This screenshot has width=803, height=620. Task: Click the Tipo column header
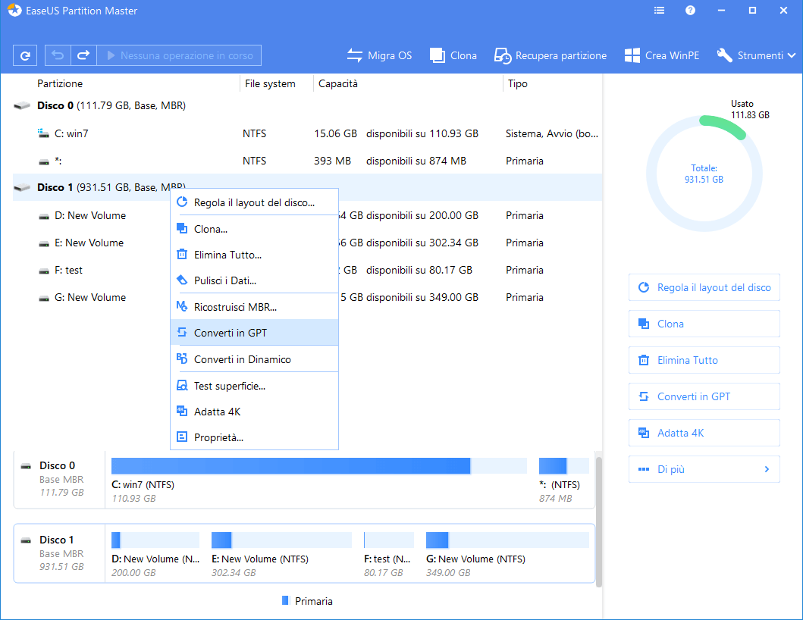click(517, 83)
